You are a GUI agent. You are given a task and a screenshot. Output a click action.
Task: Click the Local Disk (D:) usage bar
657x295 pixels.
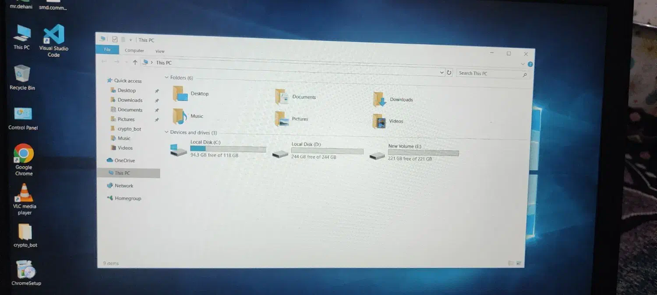(x=327, y=151)
